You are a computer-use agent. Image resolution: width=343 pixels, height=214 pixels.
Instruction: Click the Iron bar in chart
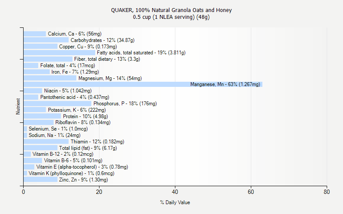point(37,72)
